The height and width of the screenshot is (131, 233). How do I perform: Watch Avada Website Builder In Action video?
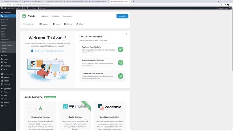[x=47, y=51]
